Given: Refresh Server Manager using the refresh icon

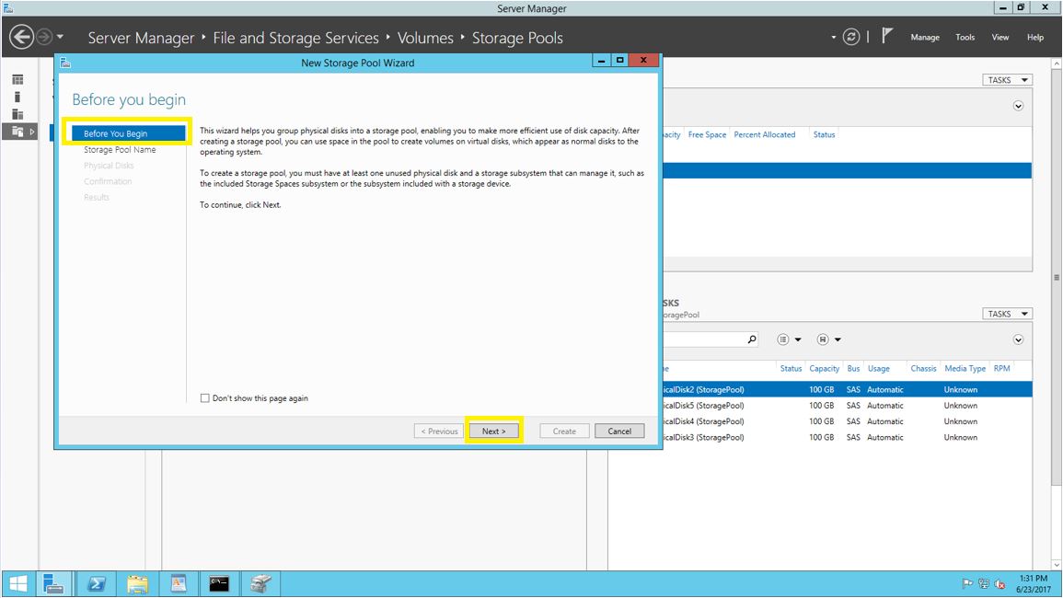Looking at the screenshot, I should 851,37.
